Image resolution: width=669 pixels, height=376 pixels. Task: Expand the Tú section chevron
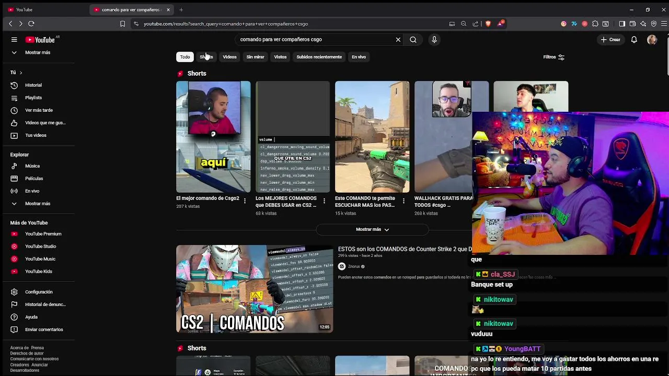point(20,73)
